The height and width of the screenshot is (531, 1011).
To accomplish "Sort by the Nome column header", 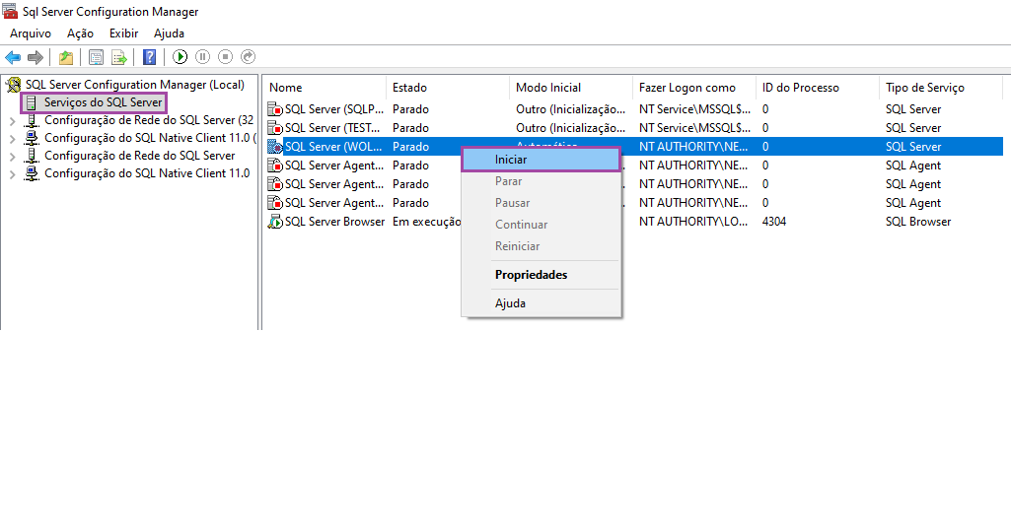I will (325, 88).
